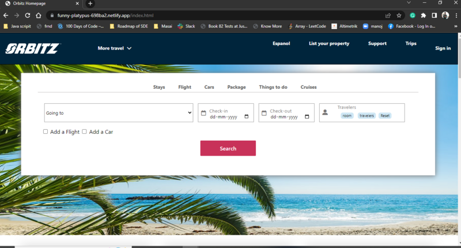
Task: Toggle the browser side panel icon
Action: pos(434,16)
